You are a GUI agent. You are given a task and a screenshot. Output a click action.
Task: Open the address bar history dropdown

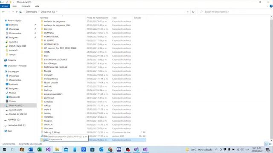188,12
